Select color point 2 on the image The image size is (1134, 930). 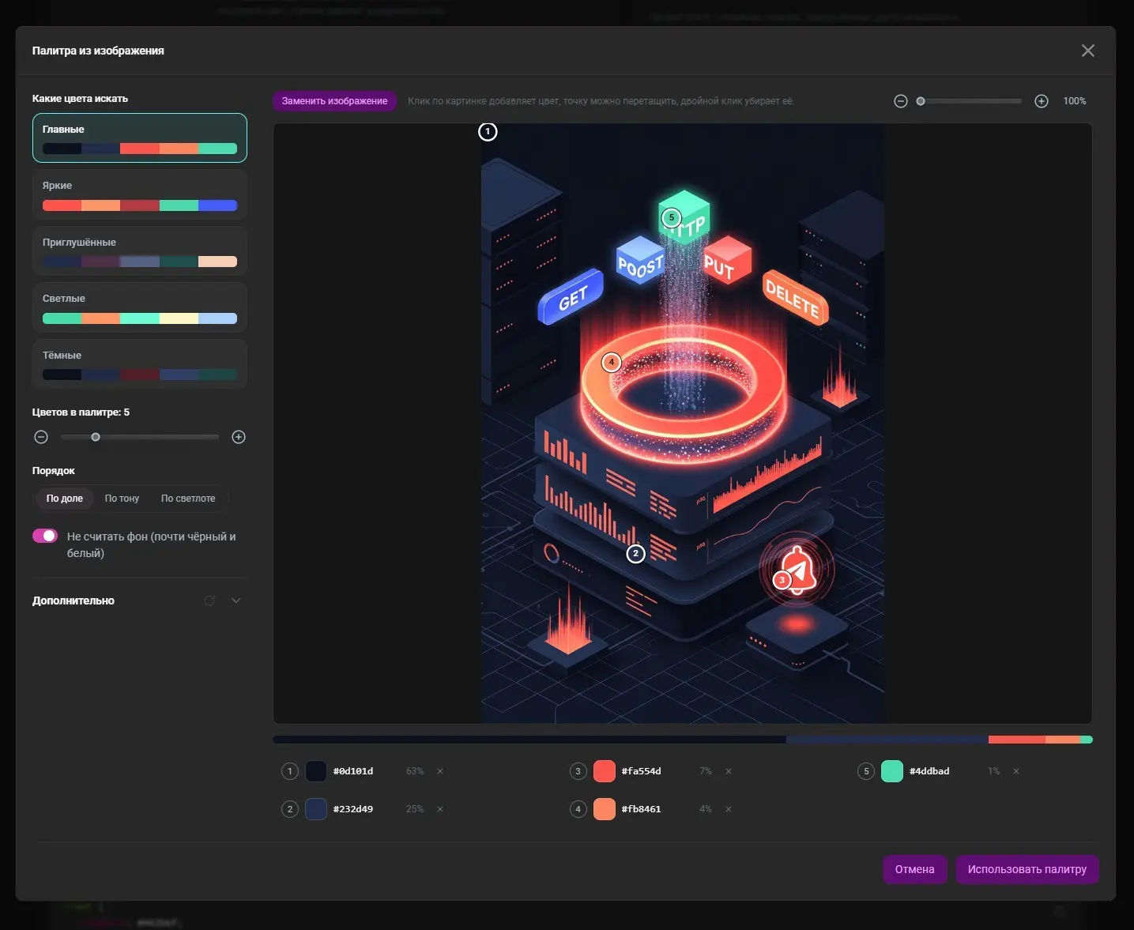pos(635,554)
